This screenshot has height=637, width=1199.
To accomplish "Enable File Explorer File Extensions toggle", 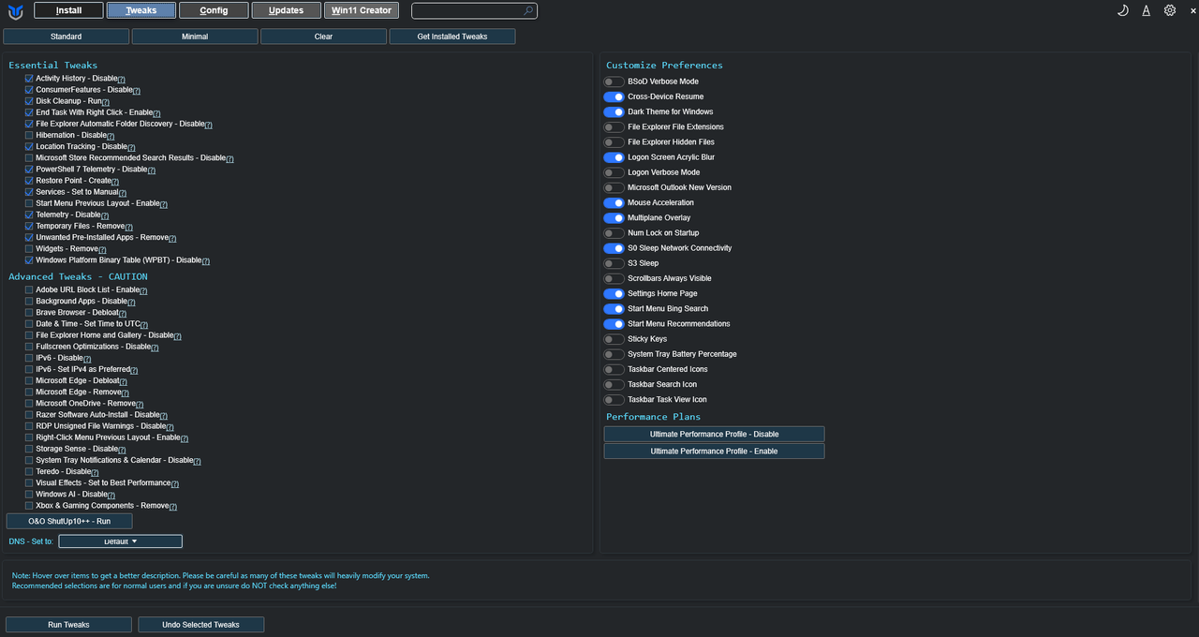I will [614, 127].
